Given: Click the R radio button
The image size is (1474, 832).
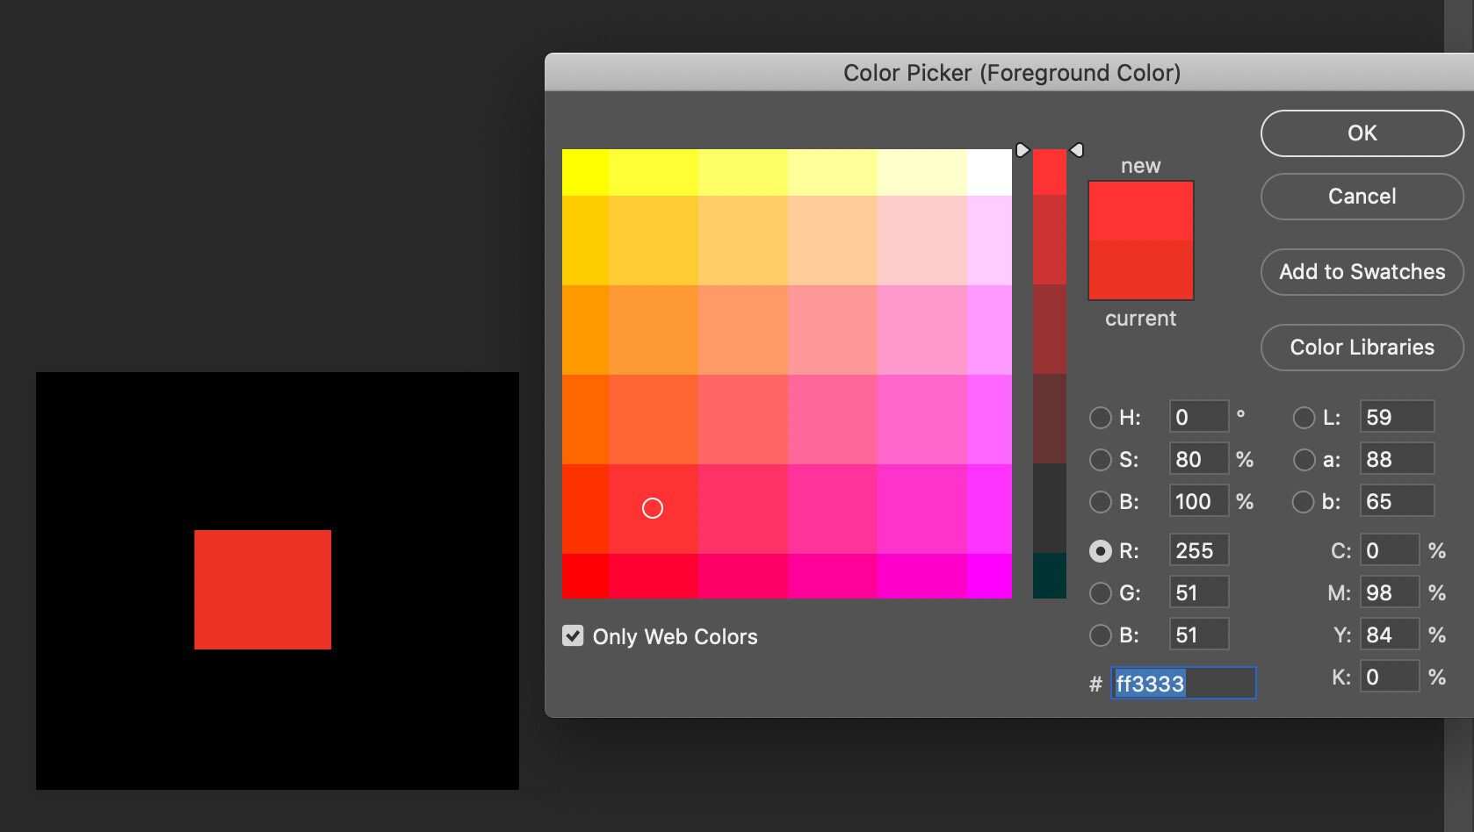Looking at the screenshot, I should click(x=1100, y=551).
